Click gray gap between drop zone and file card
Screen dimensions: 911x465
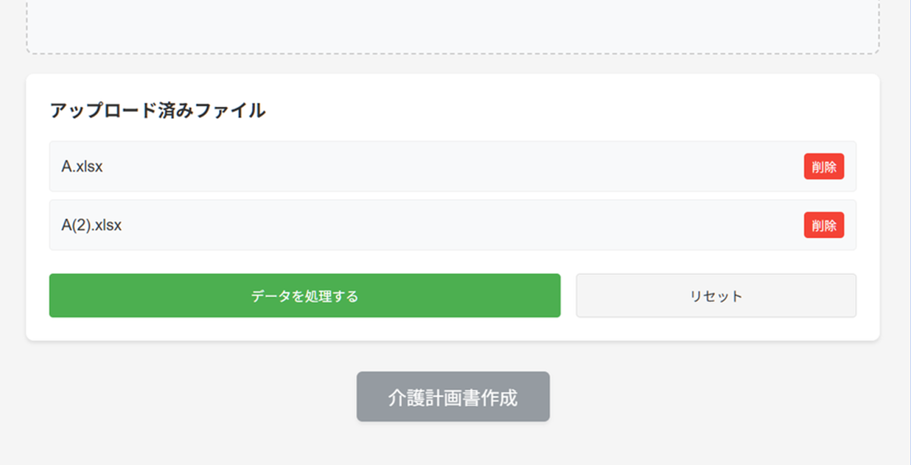pyautogui.click(x=453, y=64)
